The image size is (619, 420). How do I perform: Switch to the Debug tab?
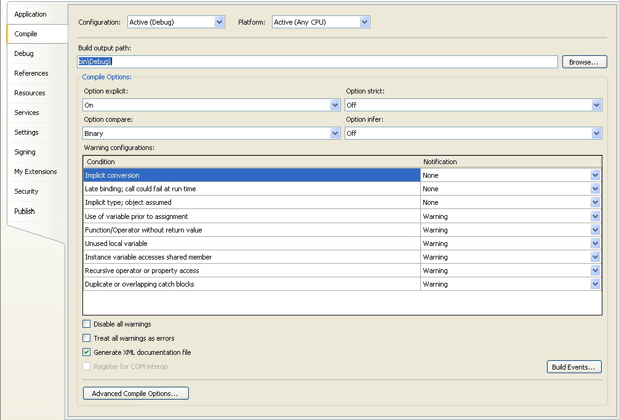24,53
